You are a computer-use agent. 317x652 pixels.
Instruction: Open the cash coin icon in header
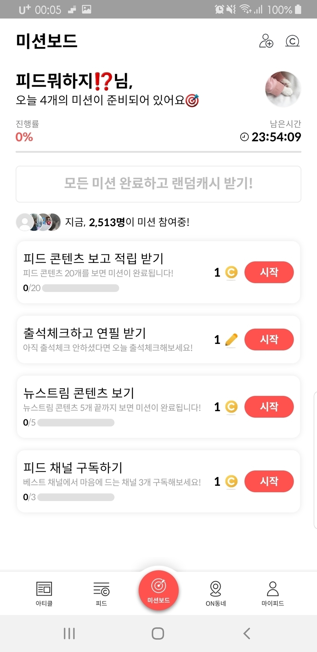292,41
